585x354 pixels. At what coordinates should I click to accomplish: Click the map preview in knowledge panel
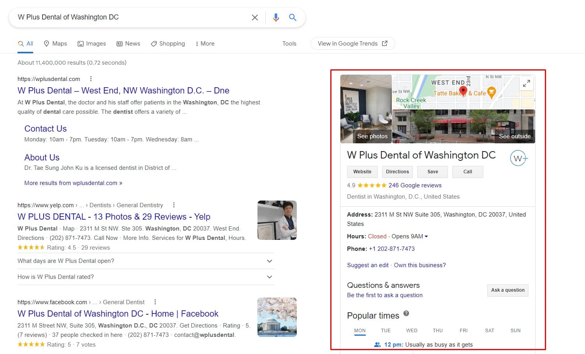[x=463, y=92]
